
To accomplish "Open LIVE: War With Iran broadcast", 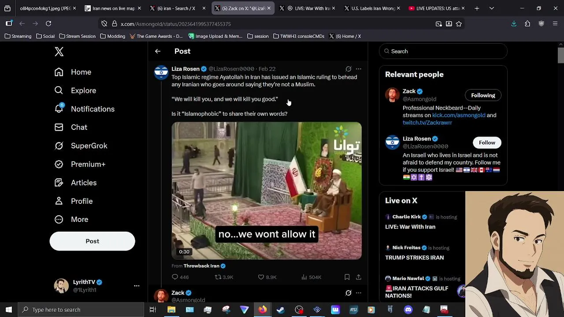I will (410, 227).
